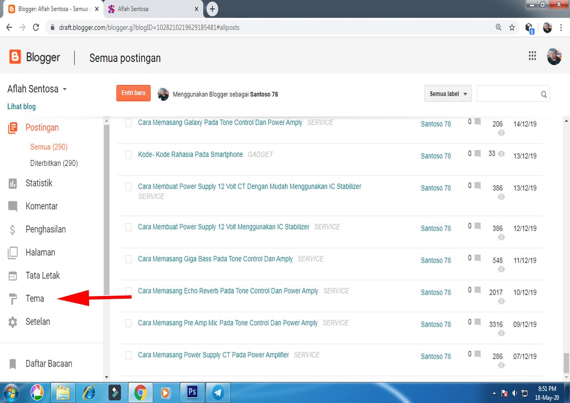Viewport: 570px width, 403px height.
Task: Click the Setelan gear icon
Action: click(x=13, y=321)
